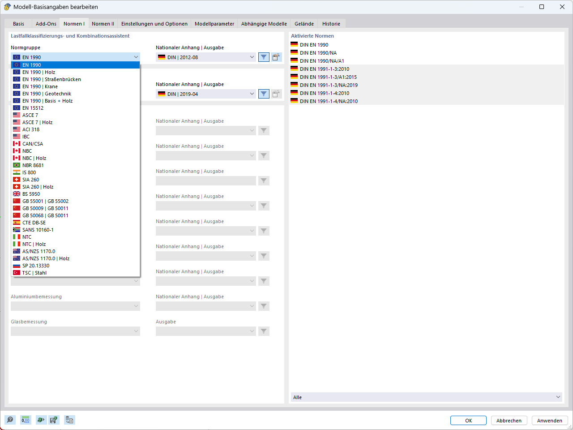573x430 pixels.
Task: Cancel the dialog with Abbrechen
Action: pyautogui.click(x=509, y=420)
